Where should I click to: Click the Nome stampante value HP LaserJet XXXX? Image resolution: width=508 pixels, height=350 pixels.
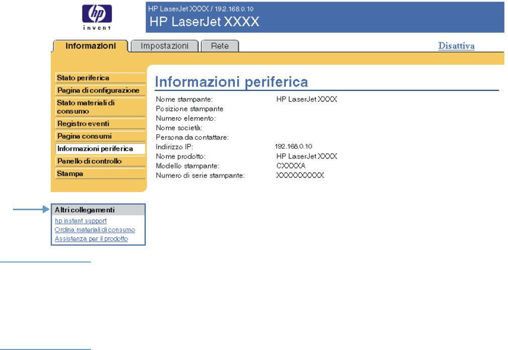pyautogui.click(x=307, y=99)
